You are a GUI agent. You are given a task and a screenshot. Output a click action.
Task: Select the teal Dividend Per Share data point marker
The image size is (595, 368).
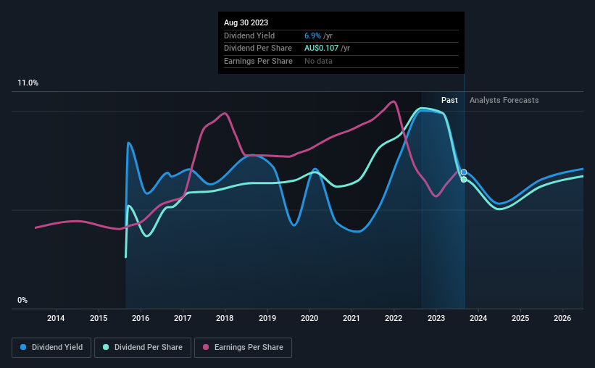[x=464, y=180]
